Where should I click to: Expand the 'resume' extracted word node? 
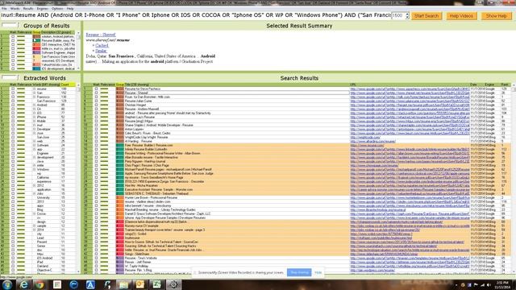(34, 89)
